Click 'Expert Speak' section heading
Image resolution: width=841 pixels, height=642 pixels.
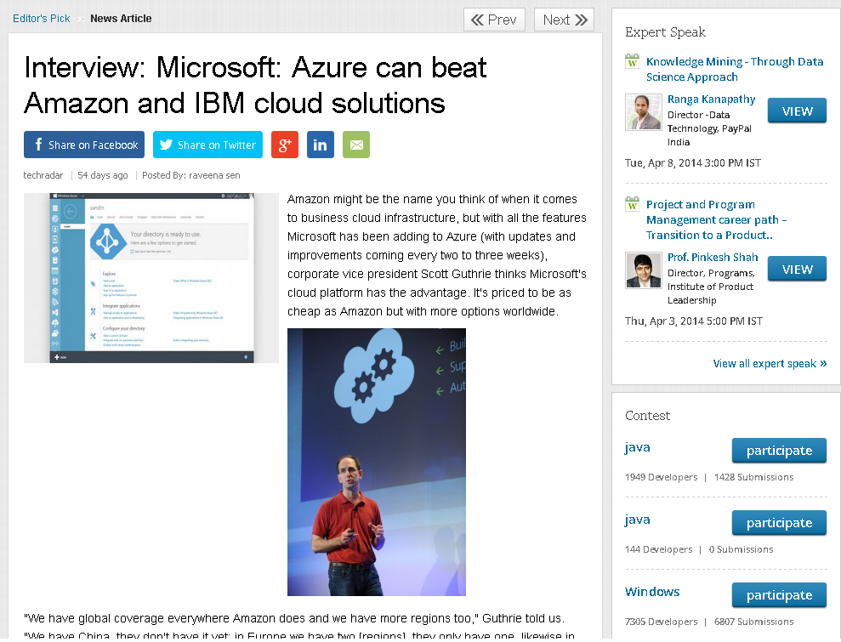click(x=665, y=32)
